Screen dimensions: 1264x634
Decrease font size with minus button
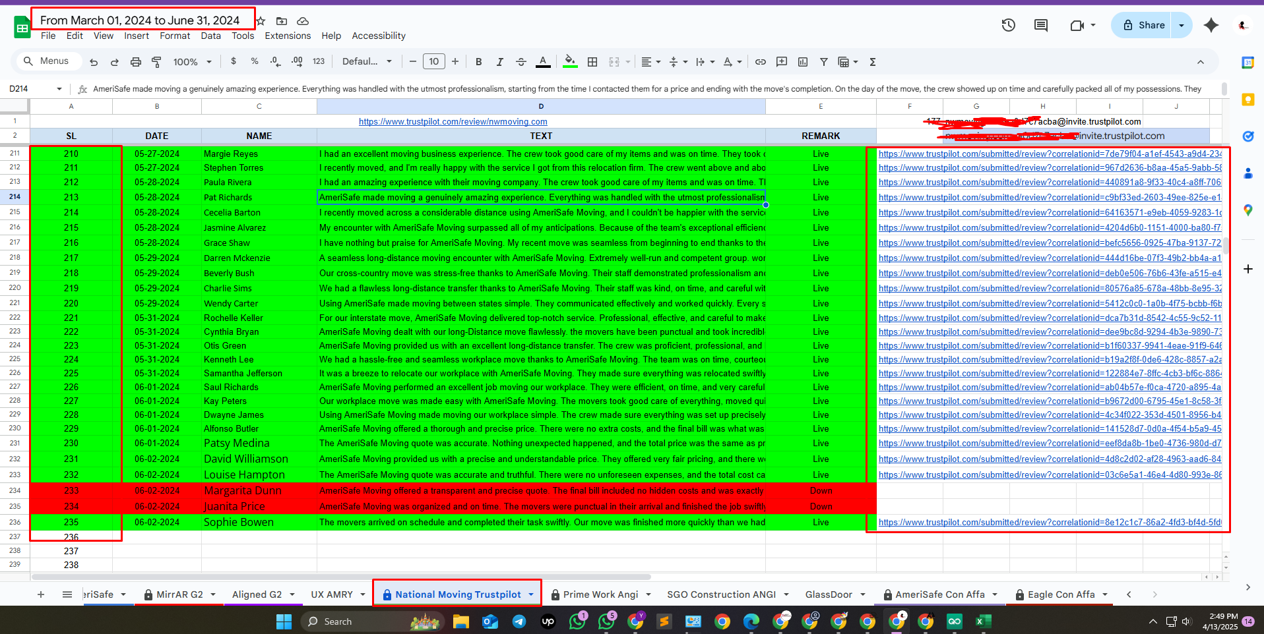pos(413,61)
